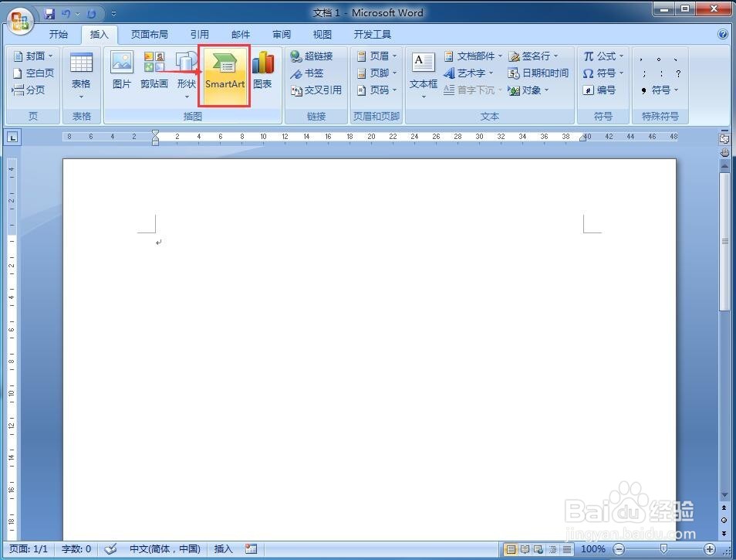
Task: Click the 页面: 1/1 status indicator
Action: 29,548
